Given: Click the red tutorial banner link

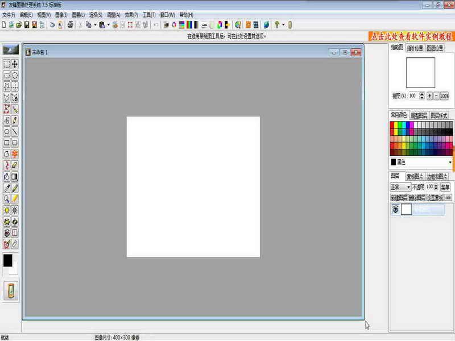Looking at the screenshot, I should 411,36.
